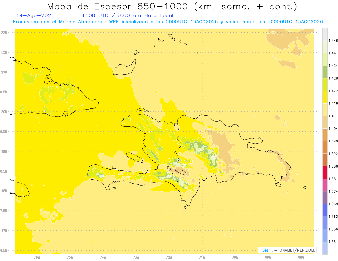Select the 1.416 colorbar label

click(x=334, y=103)
